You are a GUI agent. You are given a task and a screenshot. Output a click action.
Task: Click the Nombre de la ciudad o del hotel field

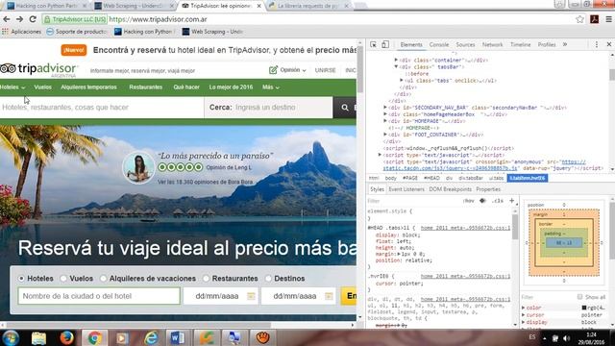99,296
